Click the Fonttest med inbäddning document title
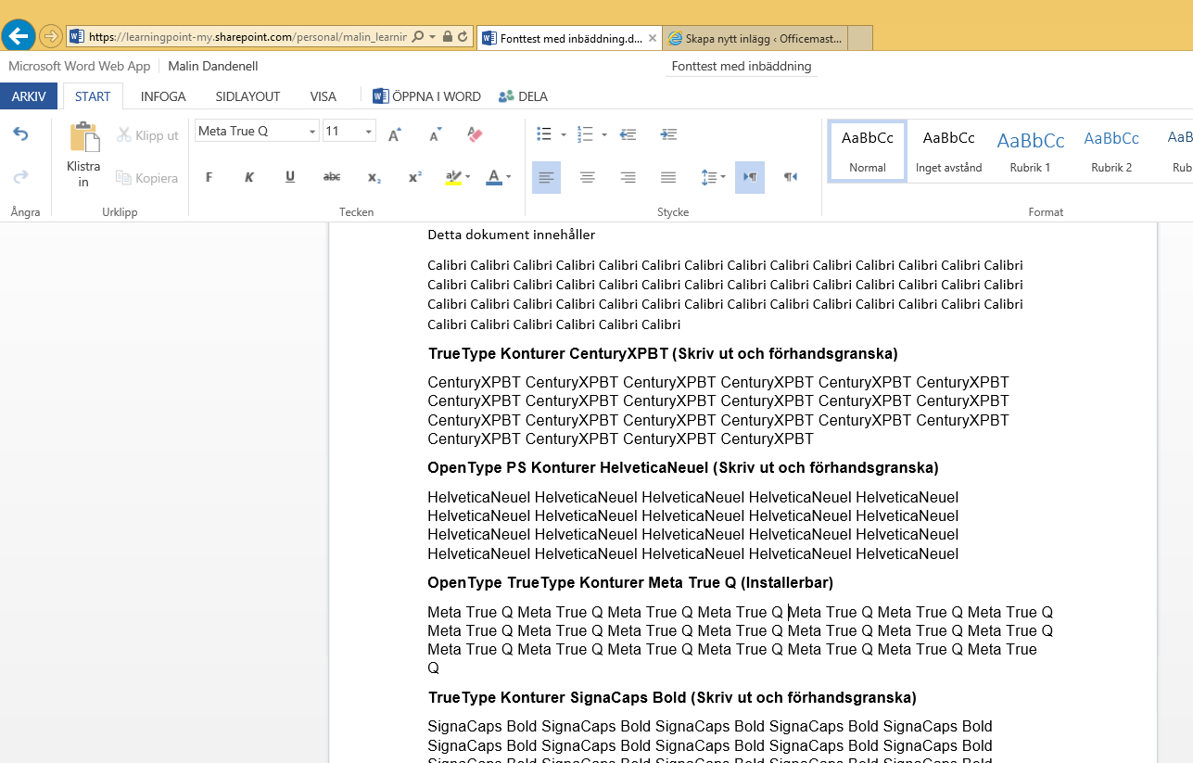1193x763 pixels. tap(742, 66)
